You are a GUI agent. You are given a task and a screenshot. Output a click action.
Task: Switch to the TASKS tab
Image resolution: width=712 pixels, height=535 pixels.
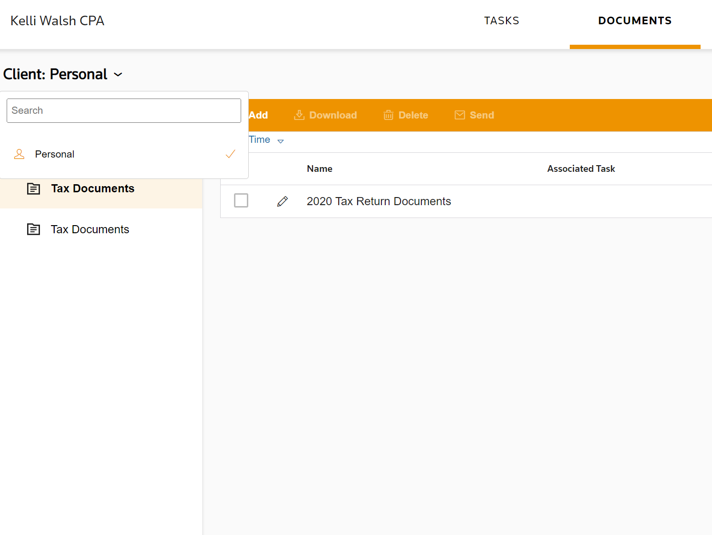tap(501, 21)
